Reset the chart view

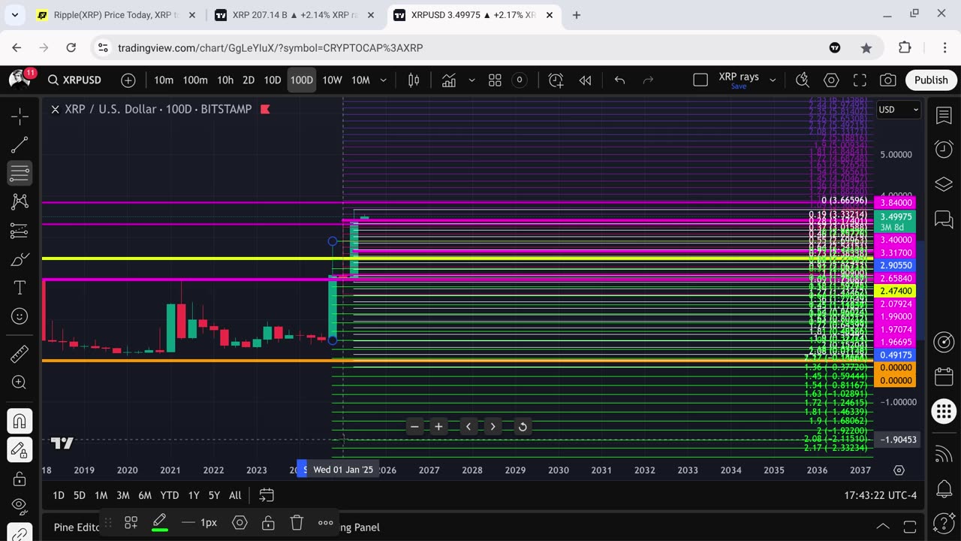pos(523,427)
